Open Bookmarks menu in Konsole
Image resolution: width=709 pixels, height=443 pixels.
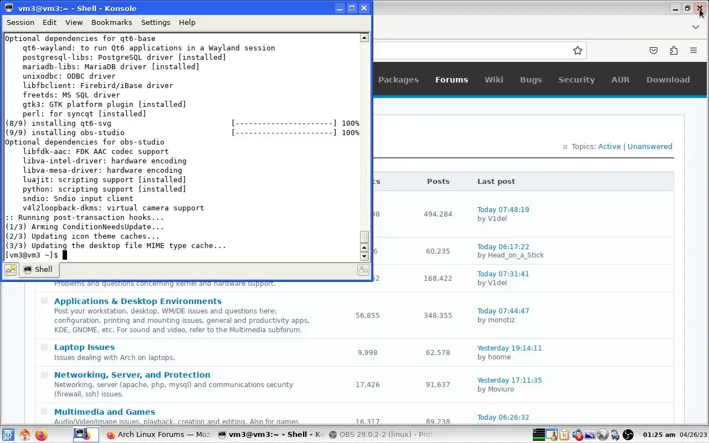(112, 22)
